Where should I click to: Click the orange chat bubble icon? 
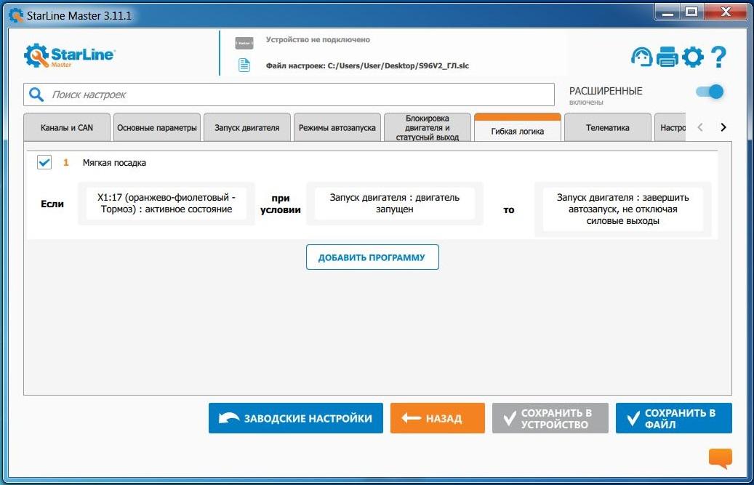[x=720, y=458]
